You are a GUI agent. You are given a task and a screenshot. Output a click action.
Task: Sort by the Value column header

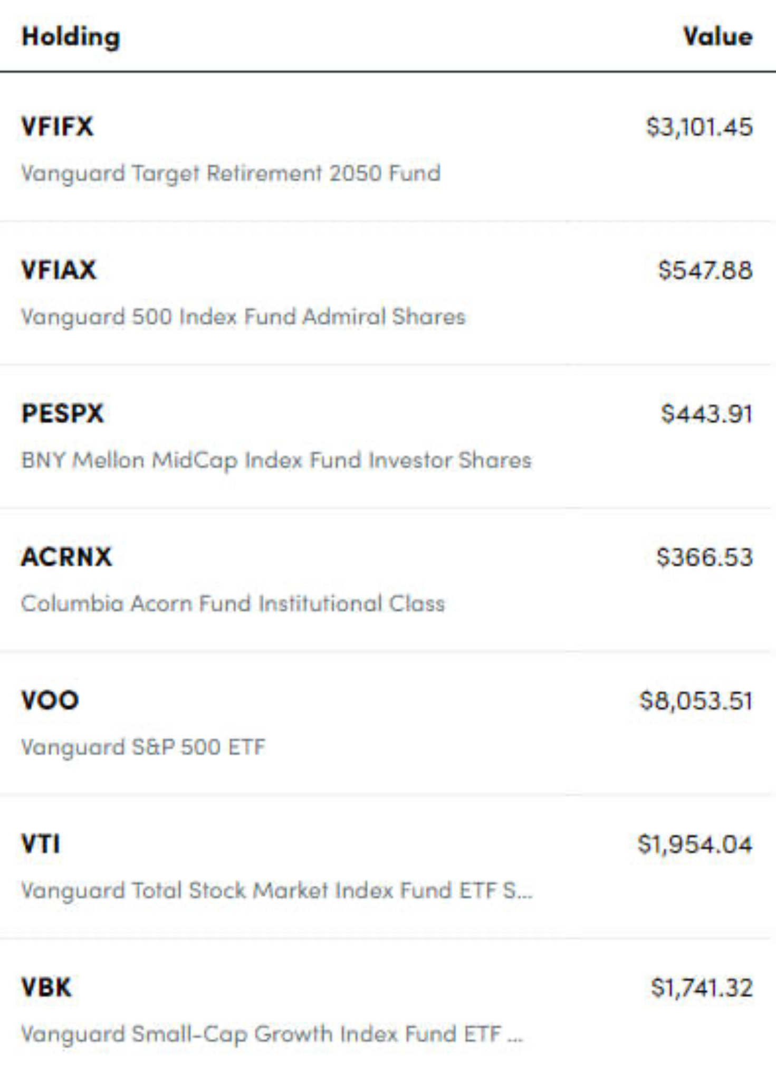pyautogui.click(x=718, y=37)
